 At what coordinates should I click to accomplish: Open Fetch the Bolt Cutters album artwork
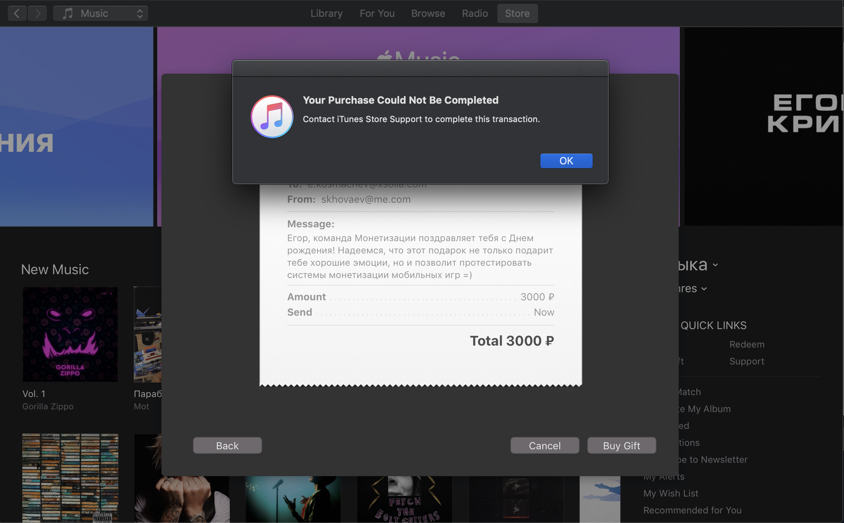[404, 499]
